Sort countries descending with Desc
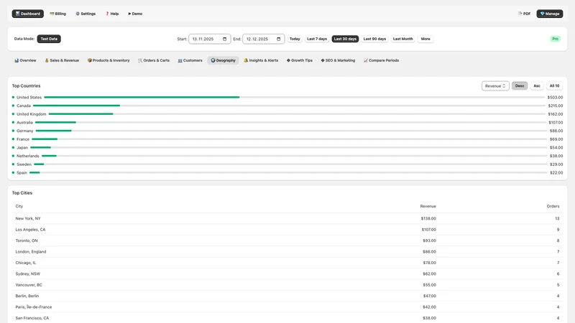Screen dimensions: 575x323 coord(520,85)
